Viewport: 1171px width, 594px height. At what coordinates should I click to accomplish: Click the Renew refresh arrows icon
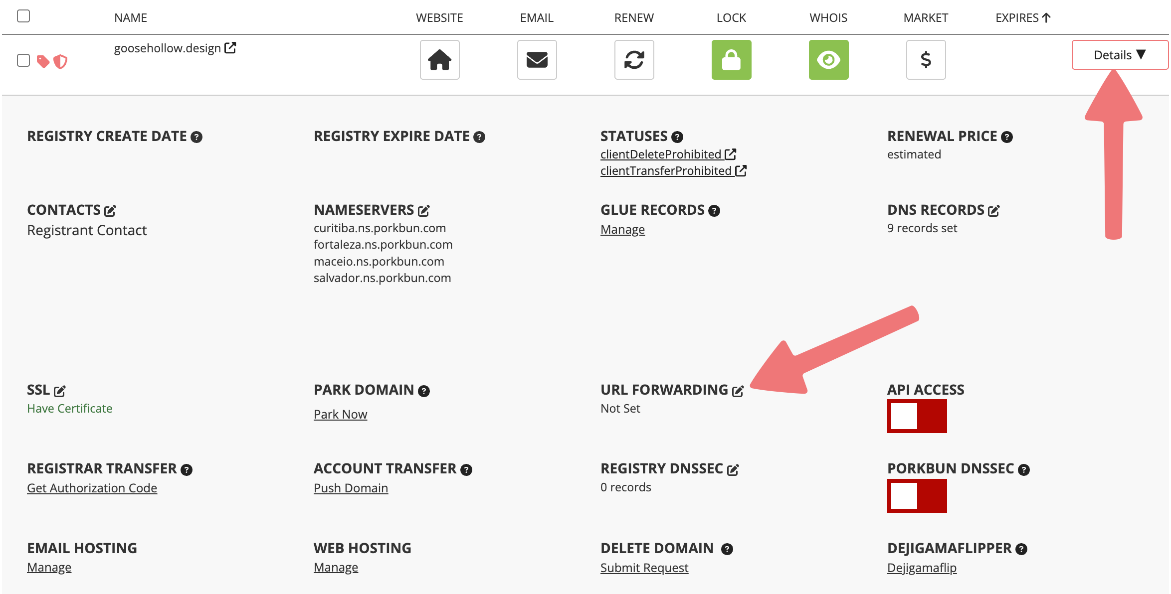[x=634, y=60]
